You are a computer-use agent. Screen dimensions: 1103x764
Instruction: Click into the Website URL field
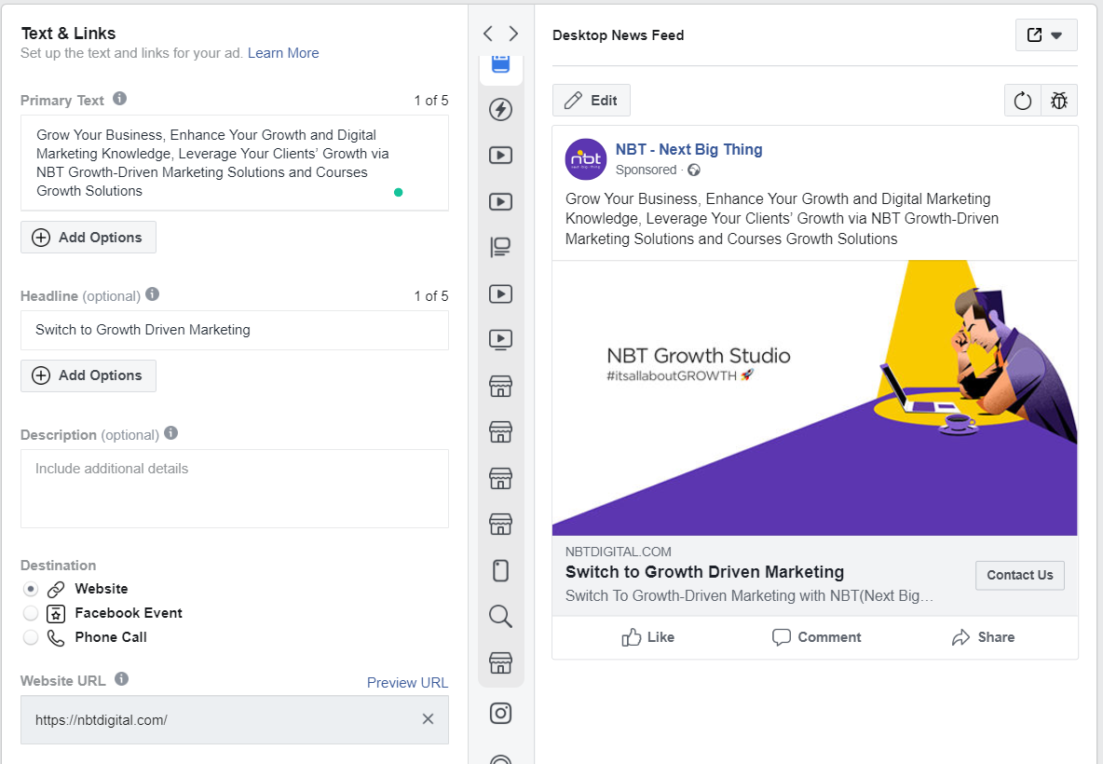coord(235,719)
